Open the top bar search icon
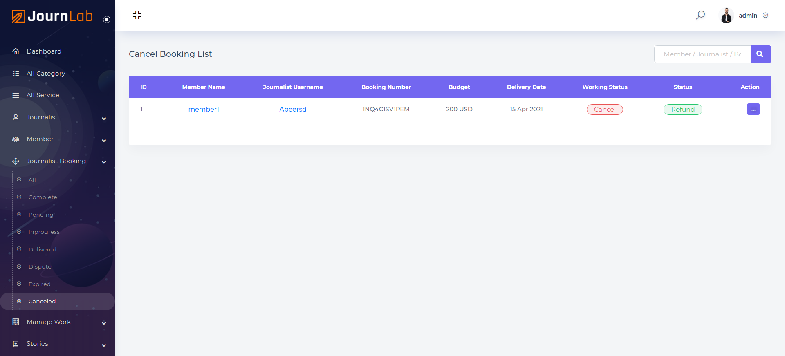Screen dimensions: 785x356 coord(700,15)
